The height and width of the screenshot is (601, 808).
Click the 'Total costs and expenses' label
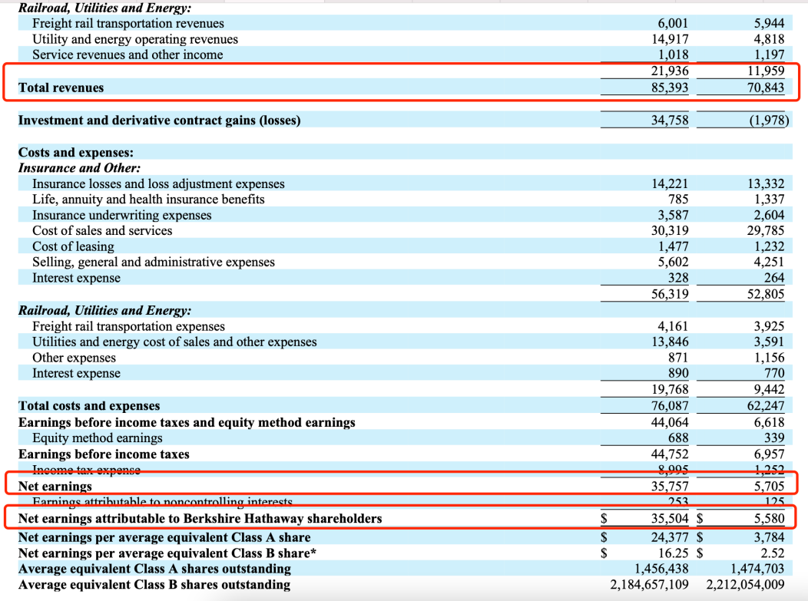[89, 406]
